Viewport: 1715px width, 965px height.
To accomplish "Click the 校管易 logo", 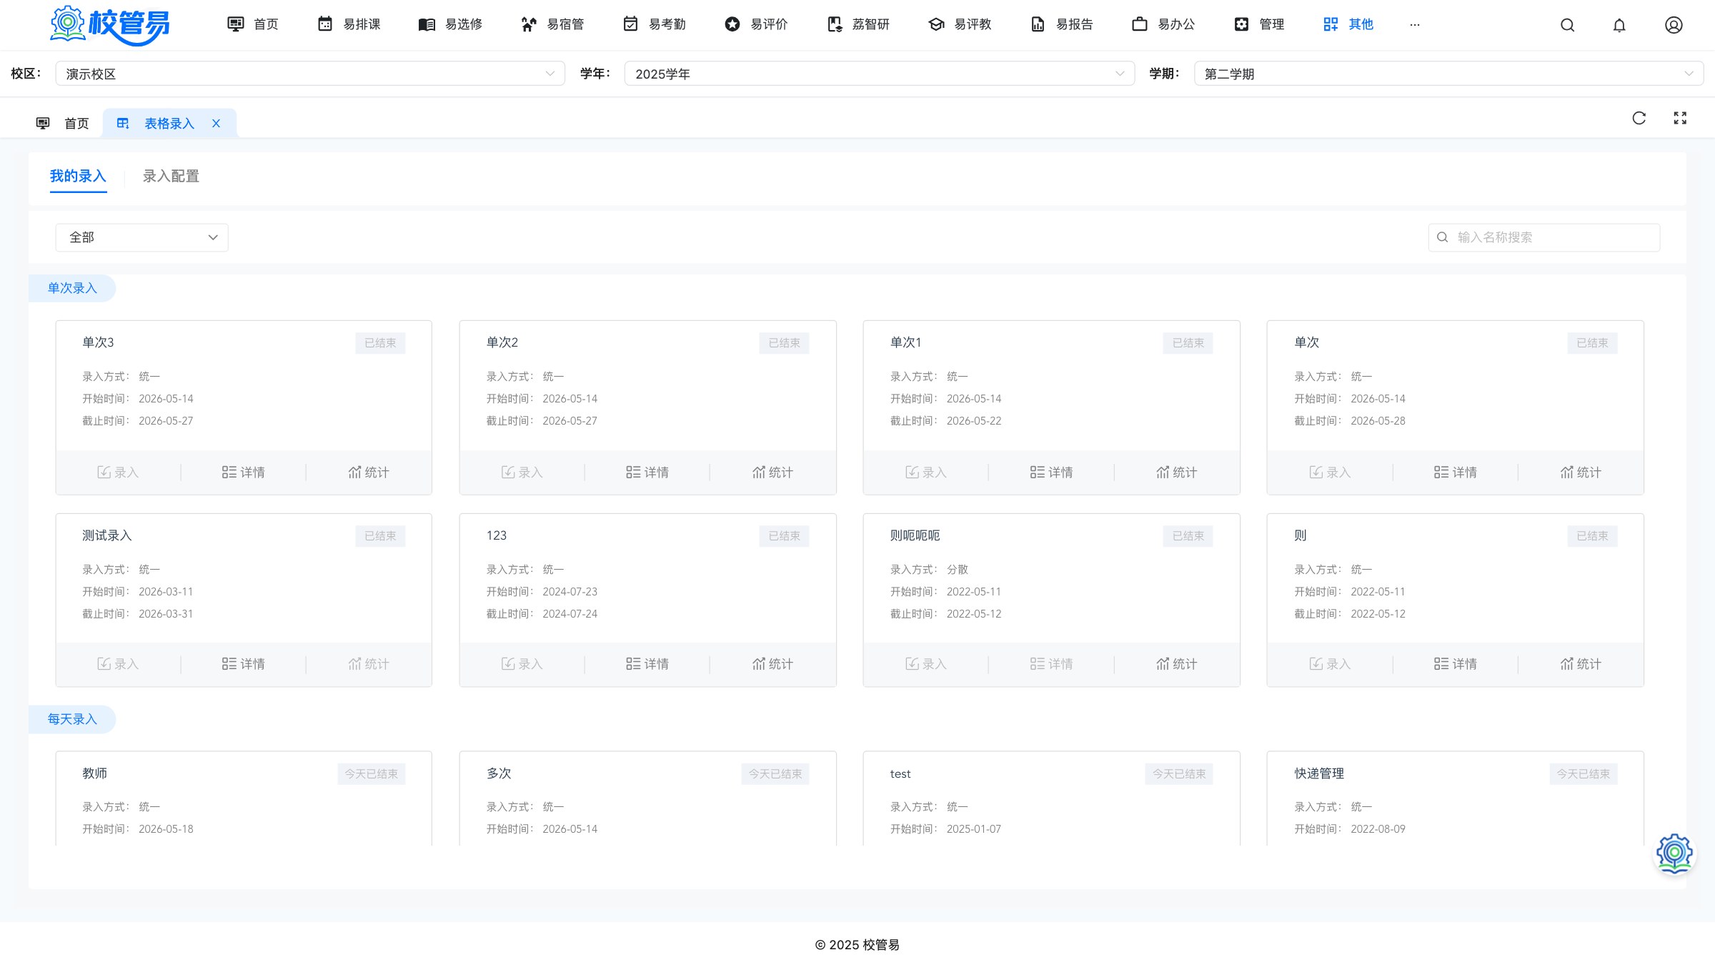I will pyautogui.click(x=110, y=25).
